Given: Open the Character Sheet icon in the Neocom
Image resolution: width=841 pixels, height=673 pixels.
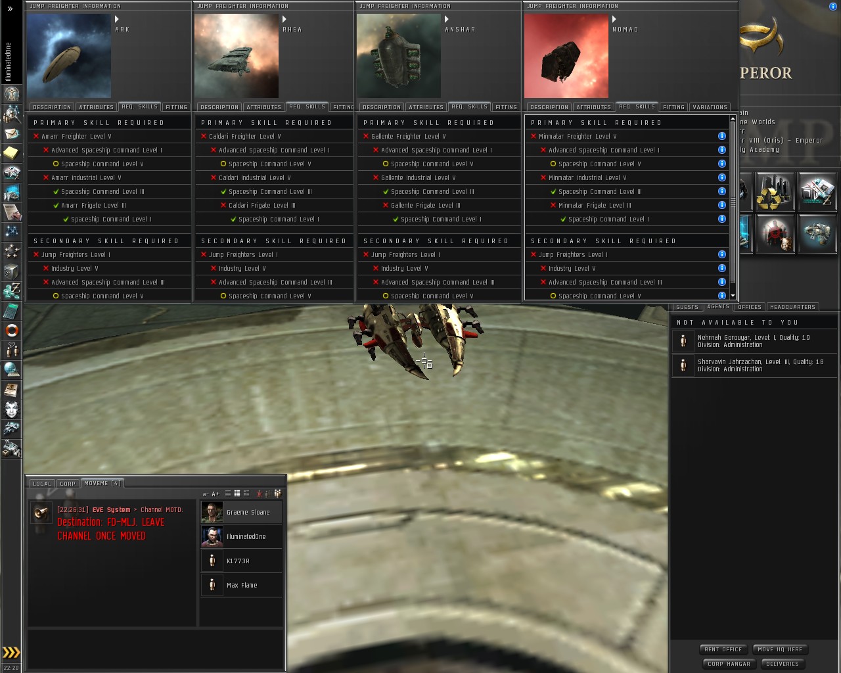Looking at the screenshot, I should (x=11, y=95).
